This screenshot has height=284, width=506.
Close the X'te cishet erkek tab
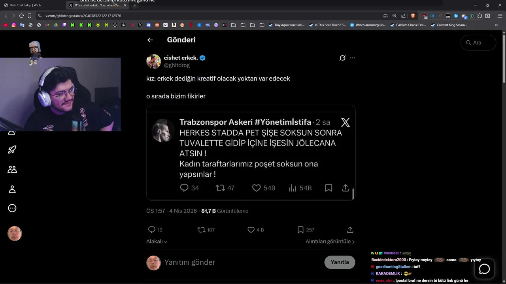click(x=125, y=5)
